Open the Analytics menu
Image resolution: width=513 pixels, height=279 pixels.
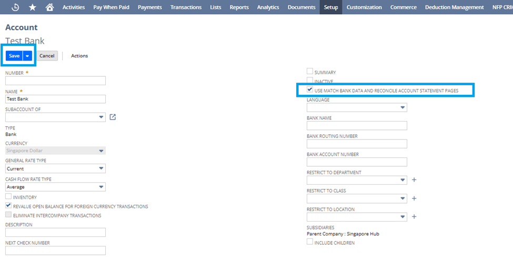[268, 7]
